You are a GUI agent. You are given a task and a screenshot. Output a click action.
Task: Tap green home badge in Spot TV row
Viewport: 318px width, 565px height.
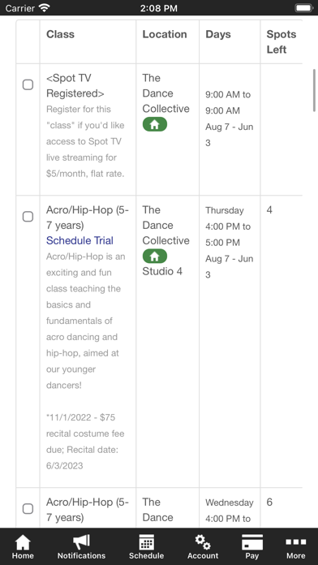click(155, 124)
